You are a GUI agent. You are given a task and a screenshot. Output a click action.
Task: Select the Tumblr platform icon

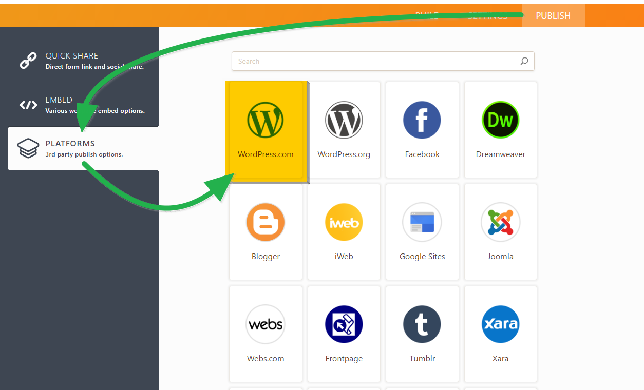click(422, 324)
